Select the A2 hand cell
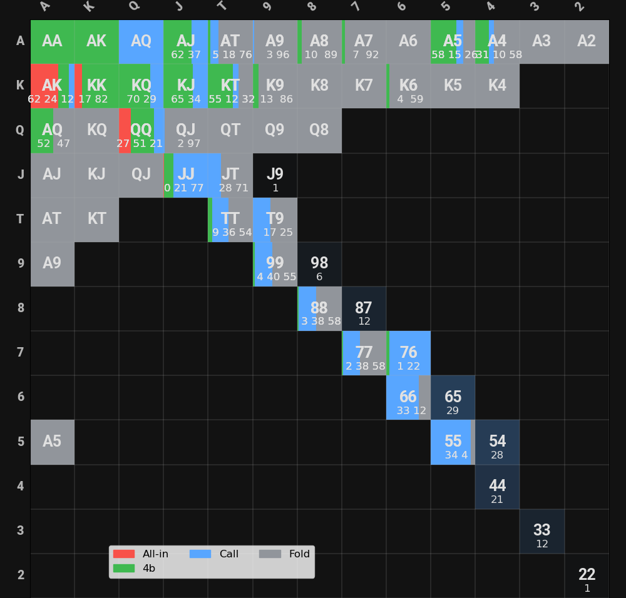 [587, 42]
